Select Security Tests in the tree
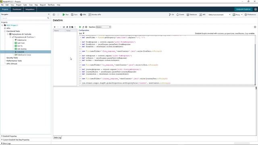The width and height of the screenshot is (258, 145). click(x=12, y=58)
